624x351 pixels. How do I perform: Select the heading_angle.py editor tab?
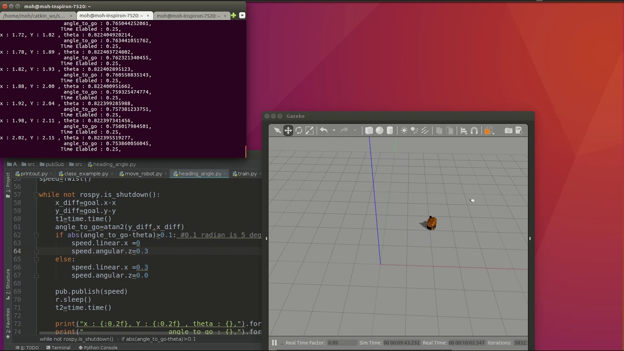click(199, 174)
